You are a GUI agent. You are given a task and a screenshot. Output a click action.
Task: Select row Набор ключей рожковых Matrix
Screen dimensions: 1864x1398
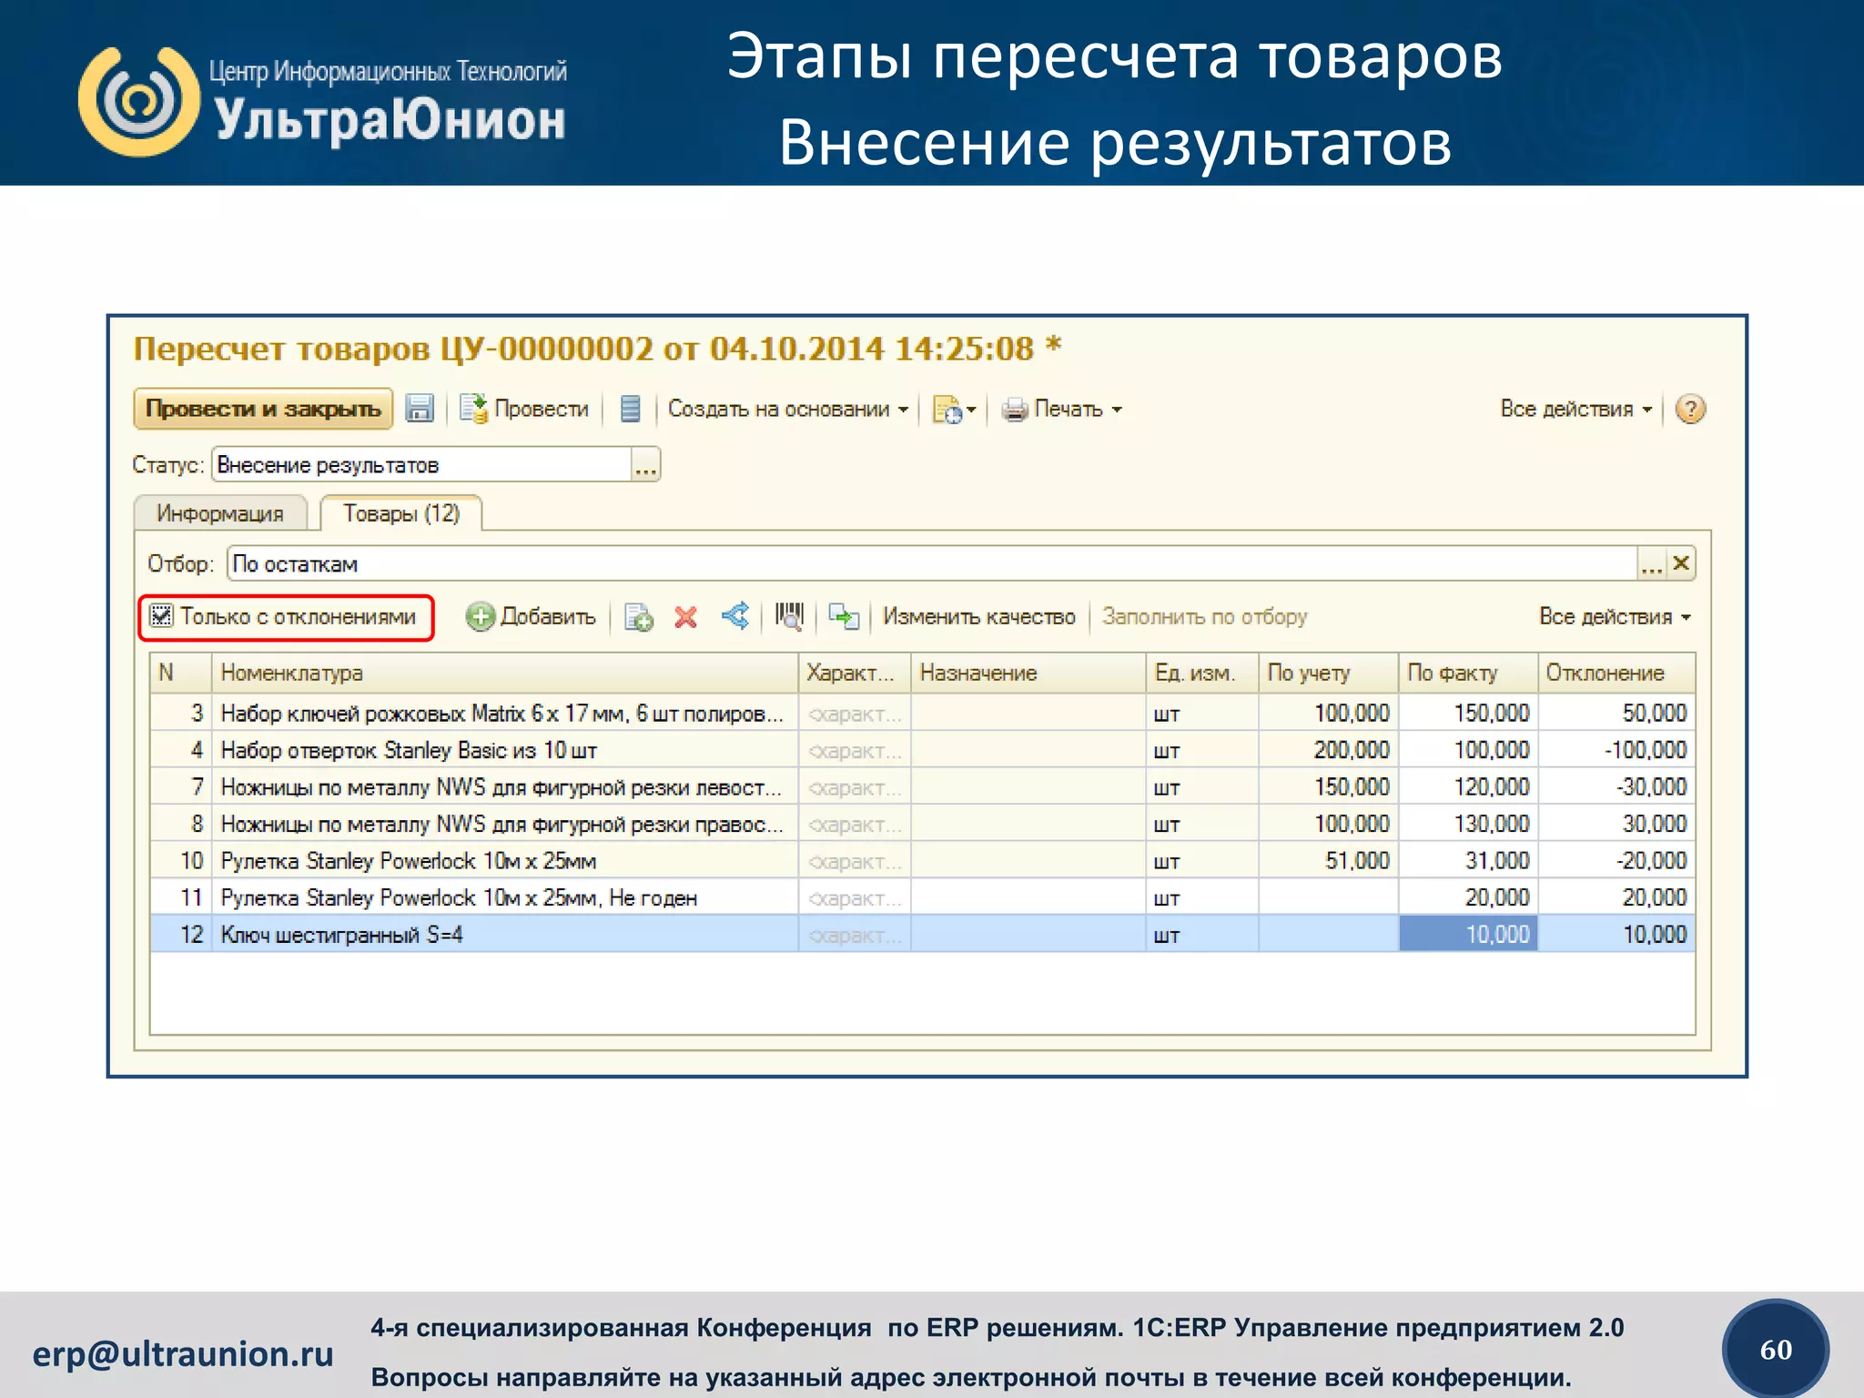pos(922,714)
